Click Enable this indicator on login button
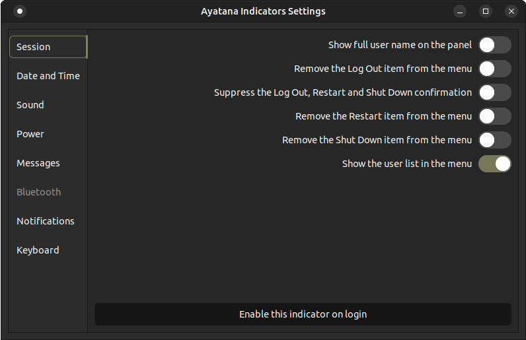This screenshot has width=526, height=340. tap(303, 314)
